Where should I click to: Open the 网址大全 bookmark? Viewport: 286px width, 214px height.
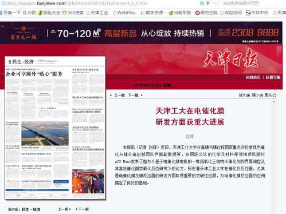[49, 13]
